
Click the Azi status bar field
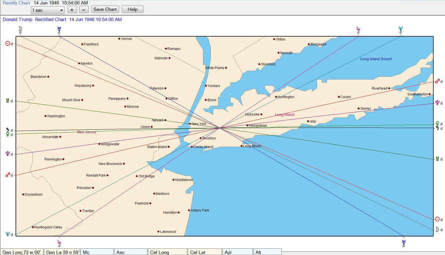click(237, 252)
